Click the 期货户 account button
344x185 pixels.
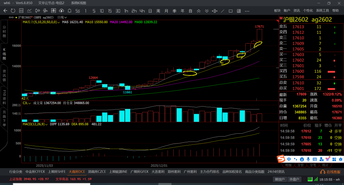click(280, 179)
